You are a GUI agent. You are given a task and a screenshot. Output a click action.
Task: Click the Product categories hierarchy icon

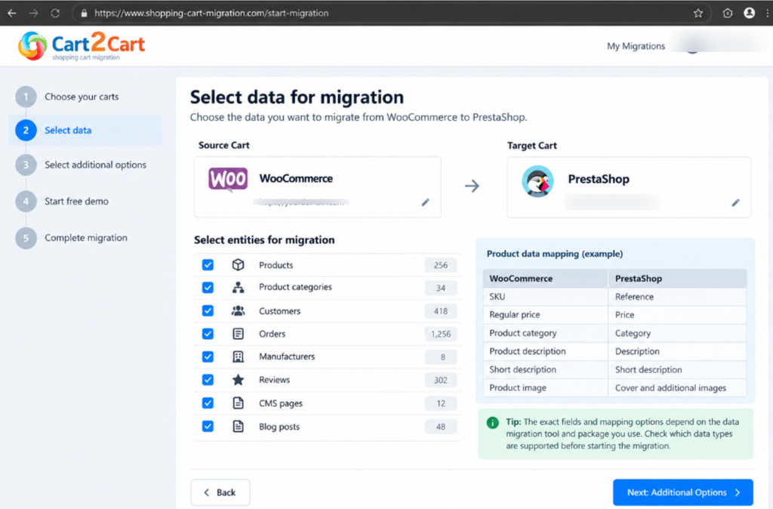238,287
